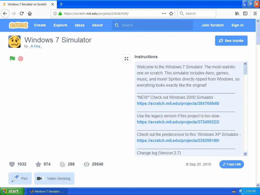This screenshot has width=260, height=195.
Task: Click the 974 favorites count
Action: click(x=47, y=164)
